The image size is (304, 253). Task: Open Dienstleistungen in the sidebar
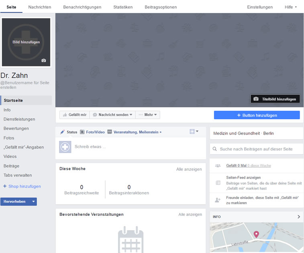[x=19, y=119]
